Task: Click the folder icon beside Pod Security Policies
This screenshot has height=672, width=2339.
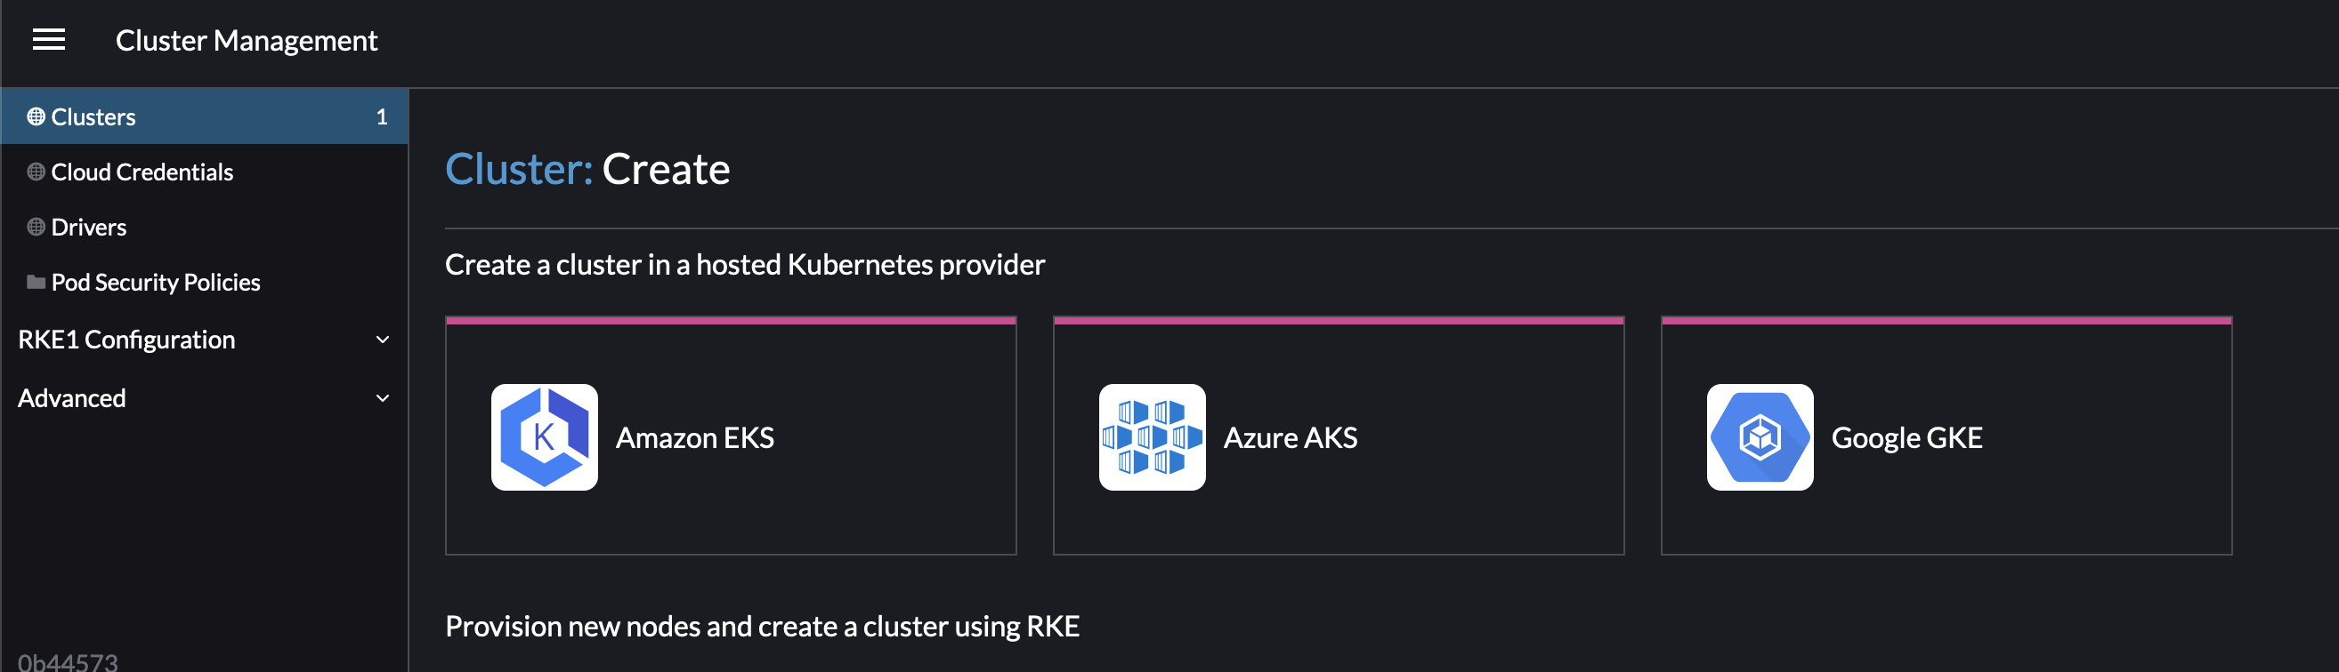Action: [36, 282]
